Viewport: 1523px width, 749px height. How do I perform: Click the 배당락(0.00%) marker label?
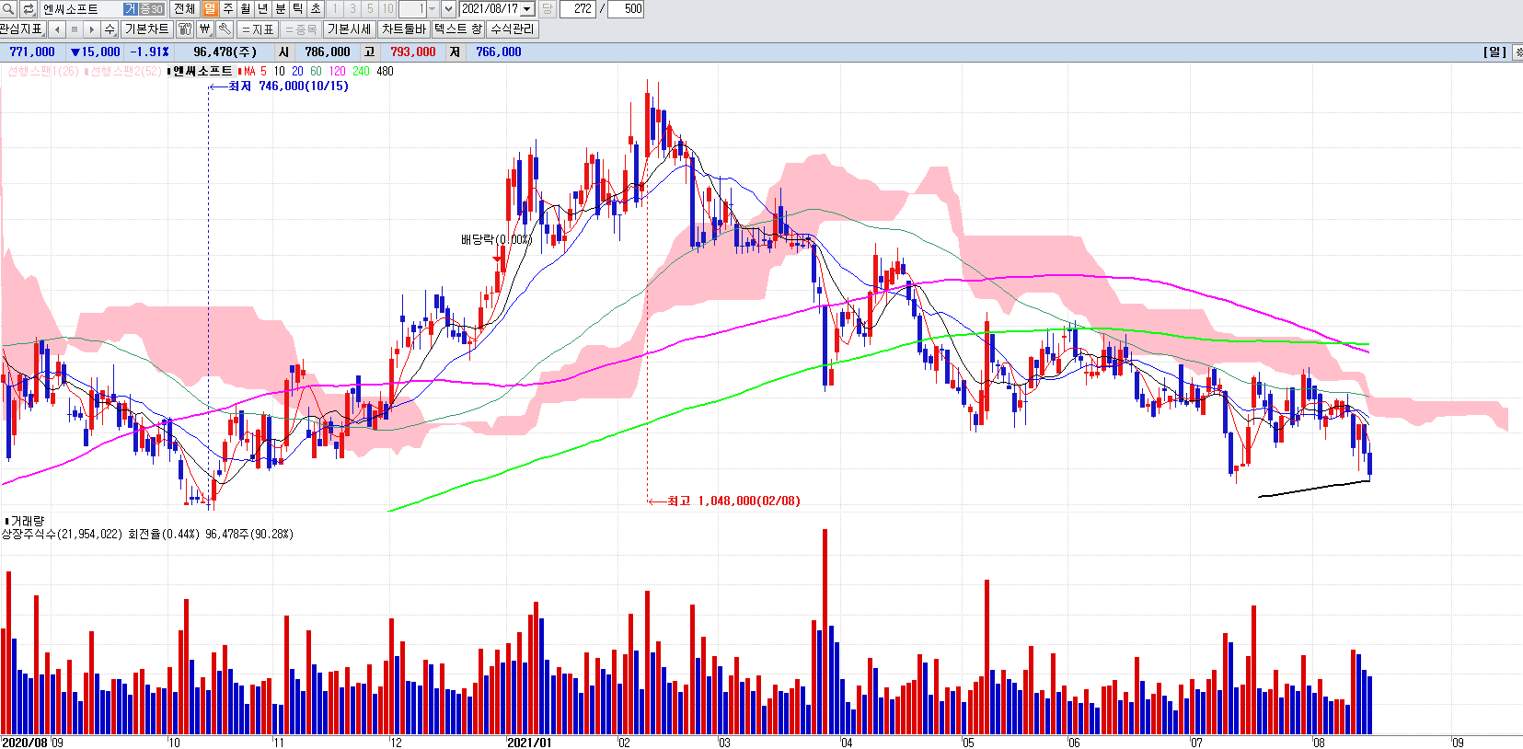coord(497,239)
